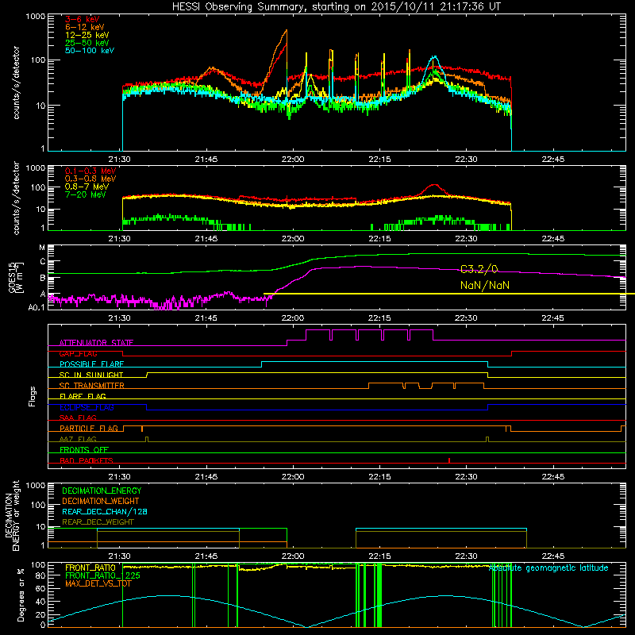This screenshot has height=635, width=635.
Task: Click the 22:45 tick label under the Flags panel
Action: (552, 477)
